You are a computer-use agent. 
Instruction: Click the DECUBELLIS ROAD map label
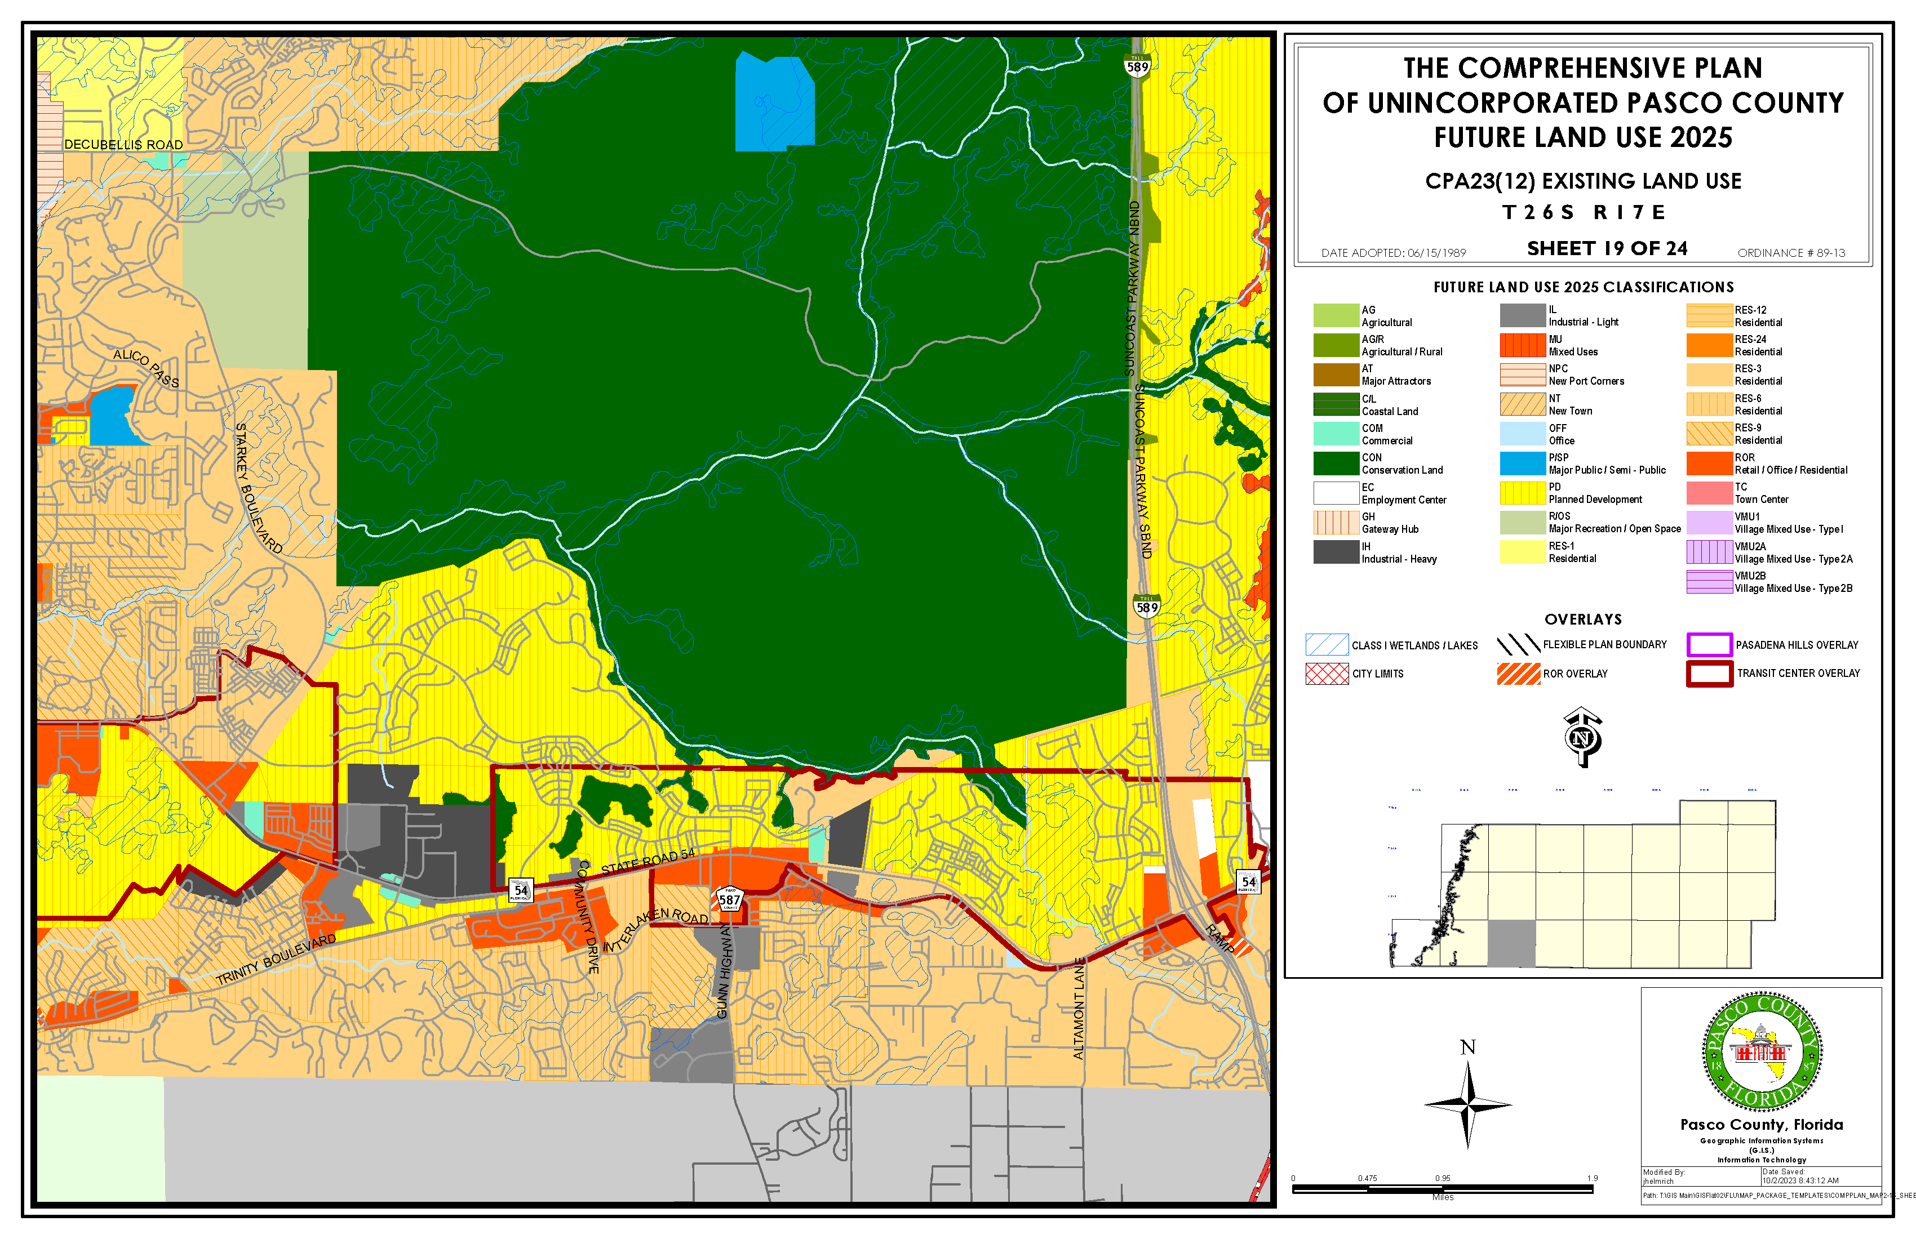coord(123,144)
